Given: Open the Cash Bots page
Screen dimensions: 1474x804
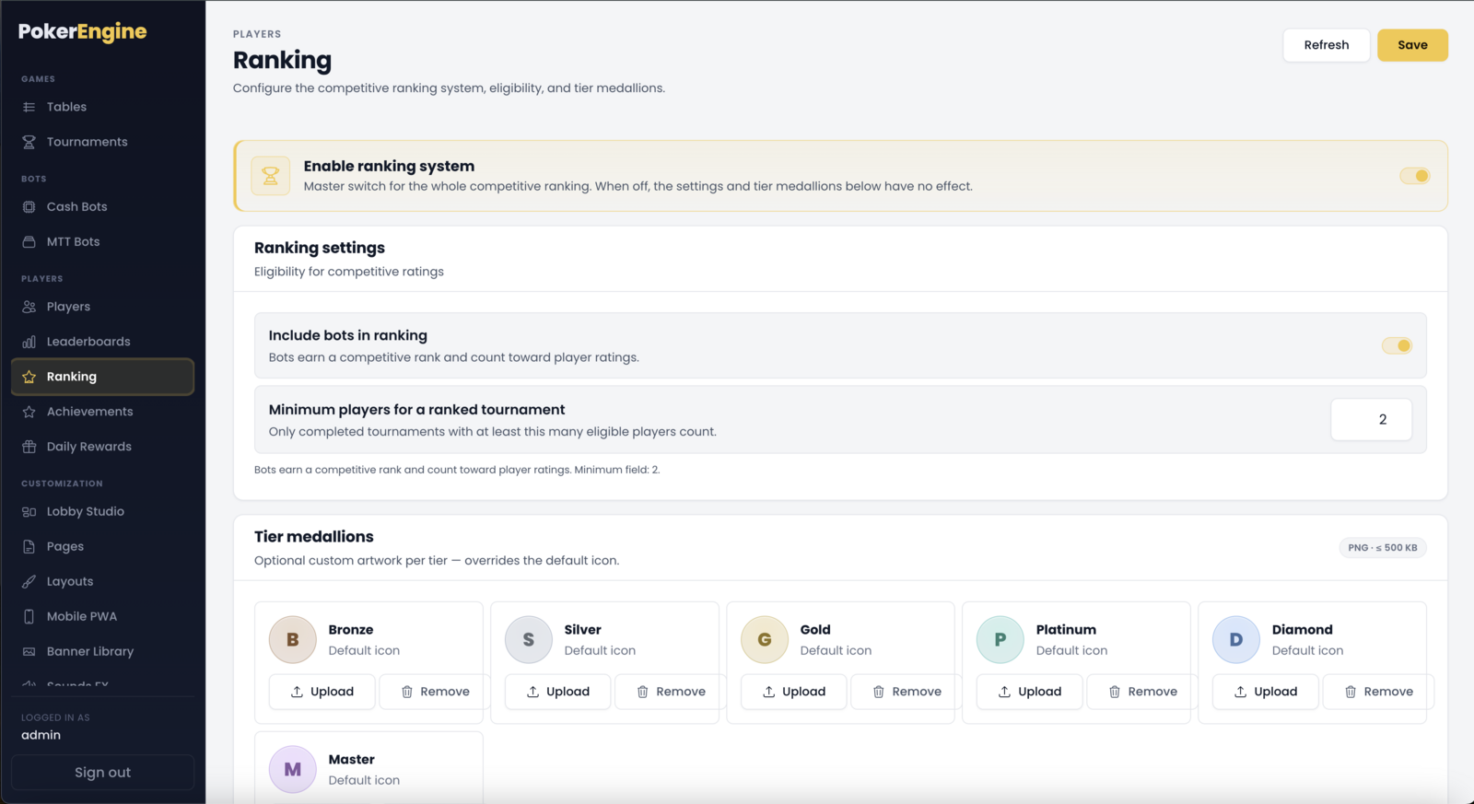Looking at the screenshot, I should coord(102,207).
